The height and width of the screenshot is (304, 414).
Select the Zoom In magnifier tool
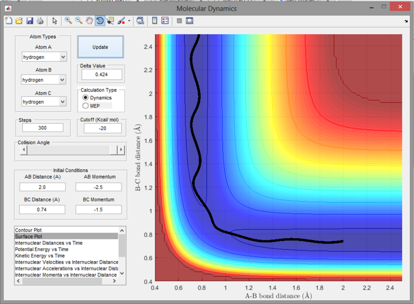pos(68,21)
